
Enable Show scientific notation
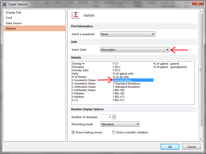114,132
